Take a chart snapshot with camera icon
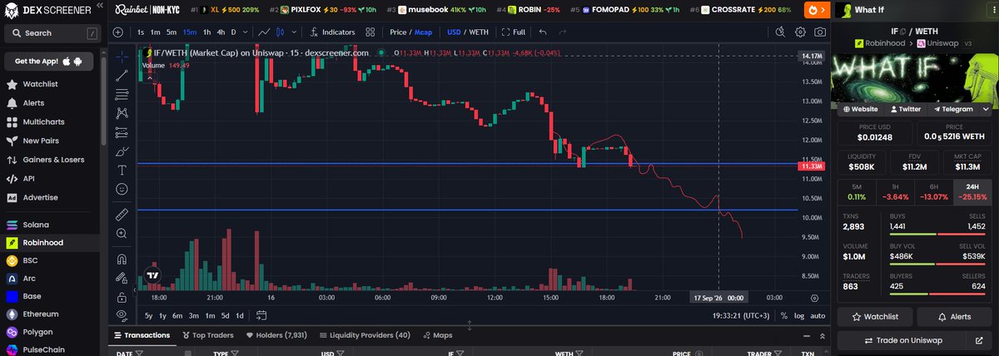 (x=820, y=32)
